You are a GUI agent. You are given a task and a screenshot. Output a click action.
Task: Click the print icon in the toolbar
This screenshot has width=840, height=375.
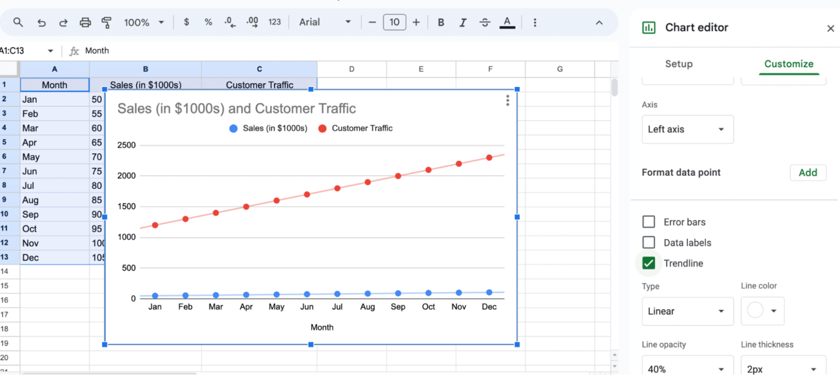pos(85,22)
